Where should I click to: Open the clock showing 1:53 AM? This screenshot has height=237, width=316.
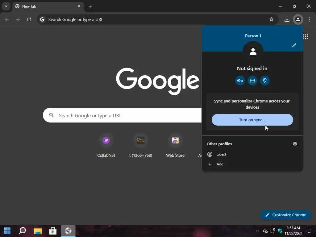[x=293, y=231]
